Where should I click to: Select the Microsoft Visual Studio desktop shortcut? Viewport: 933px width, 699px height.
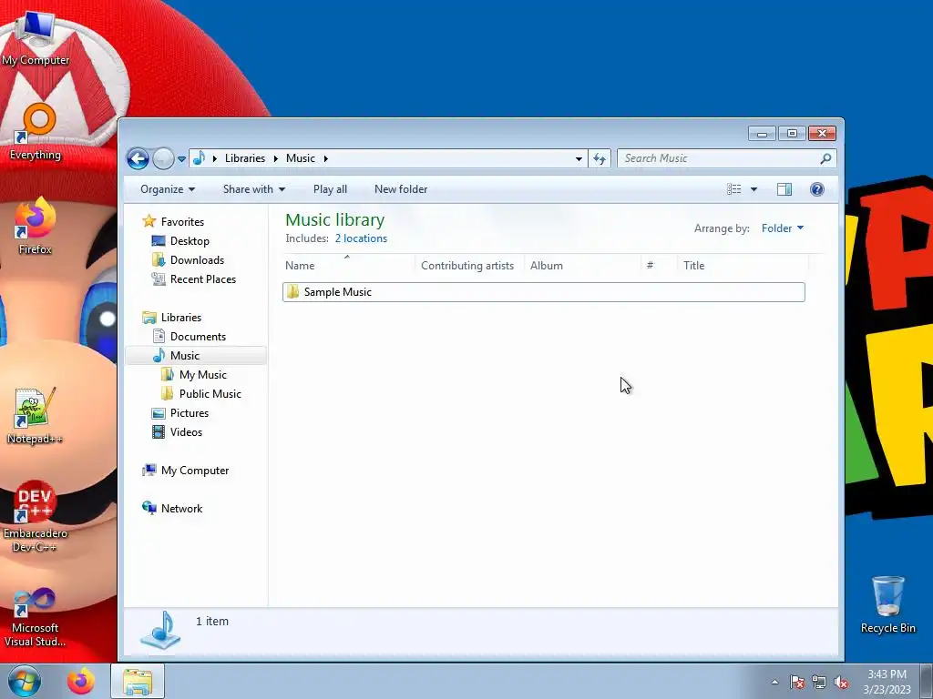pos(35,617)
